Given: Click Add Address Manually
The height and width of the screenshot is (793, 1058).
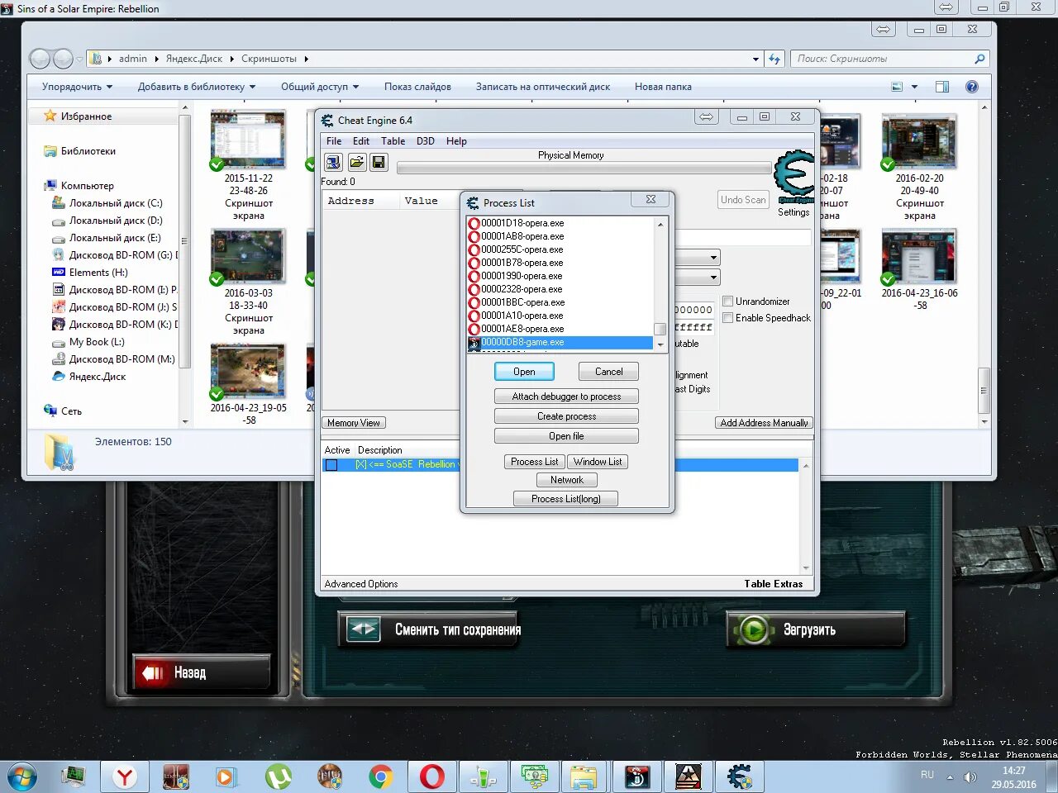Looking at the screenshot, I should [x=764, y=423].
